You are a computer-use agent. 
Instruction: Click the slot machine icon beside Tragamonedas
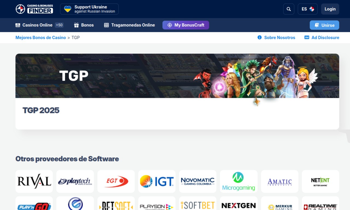[x=106, y=25]
